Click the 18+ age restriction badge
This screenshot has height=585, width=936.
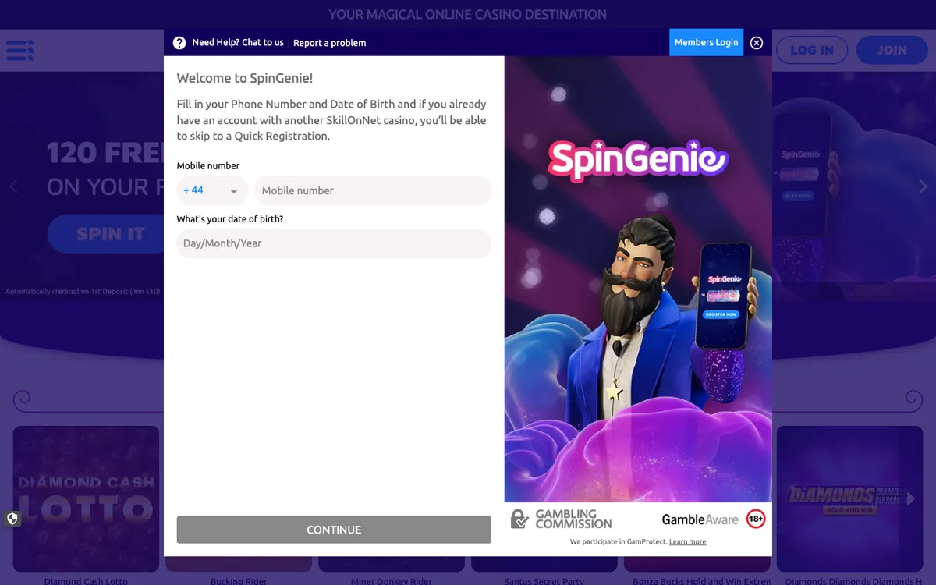[756, 519]
